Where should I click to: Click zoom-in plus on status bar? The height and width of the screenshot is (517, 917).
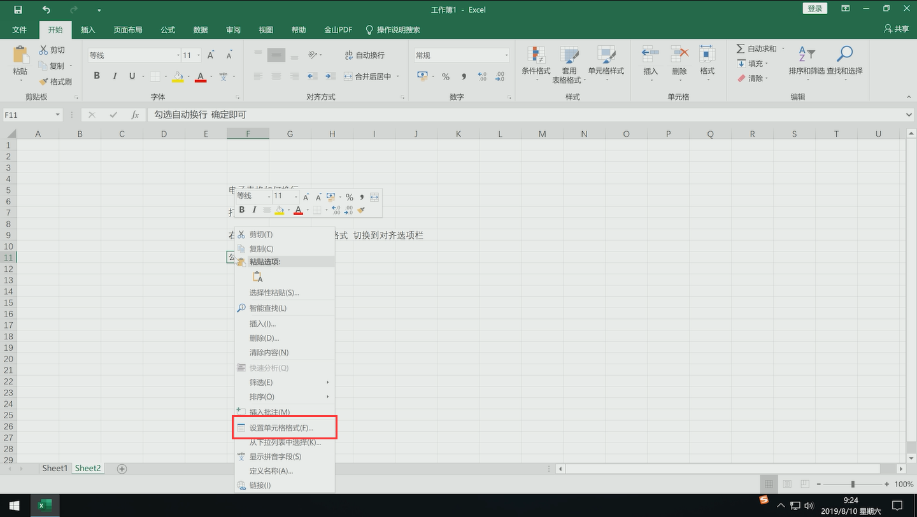point(887,485)
